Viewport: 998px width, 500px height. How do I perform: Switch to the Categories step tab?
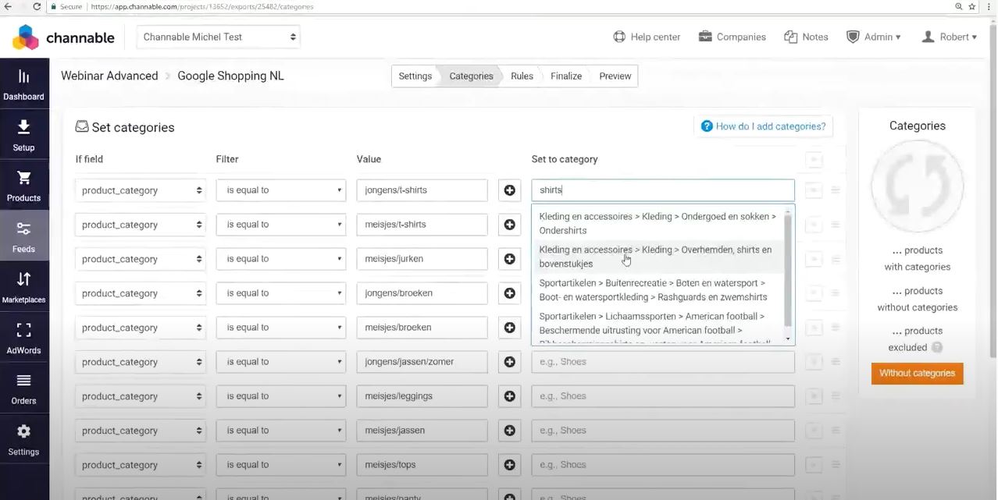click(471, 76)
